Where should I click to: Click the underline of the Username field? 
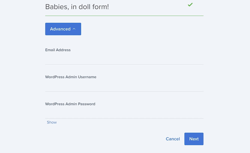(124, 91)
